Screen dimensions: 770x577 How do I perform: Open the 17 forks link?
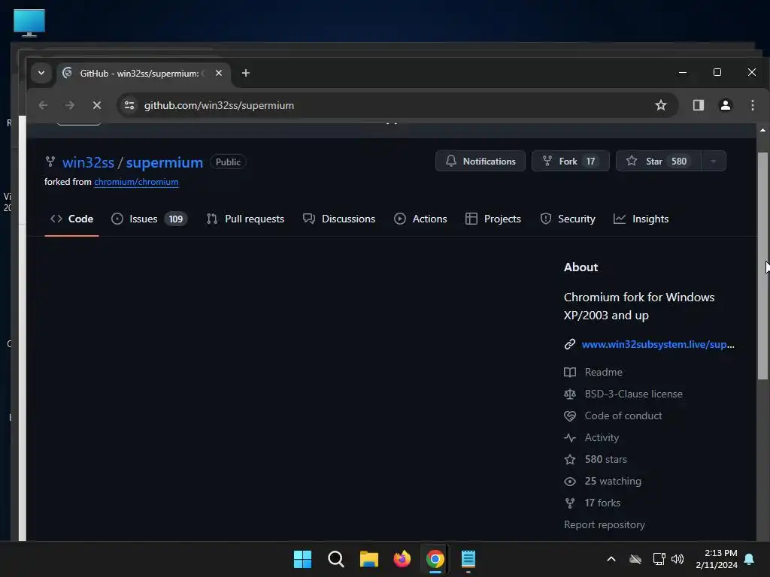tap(602, 503)
